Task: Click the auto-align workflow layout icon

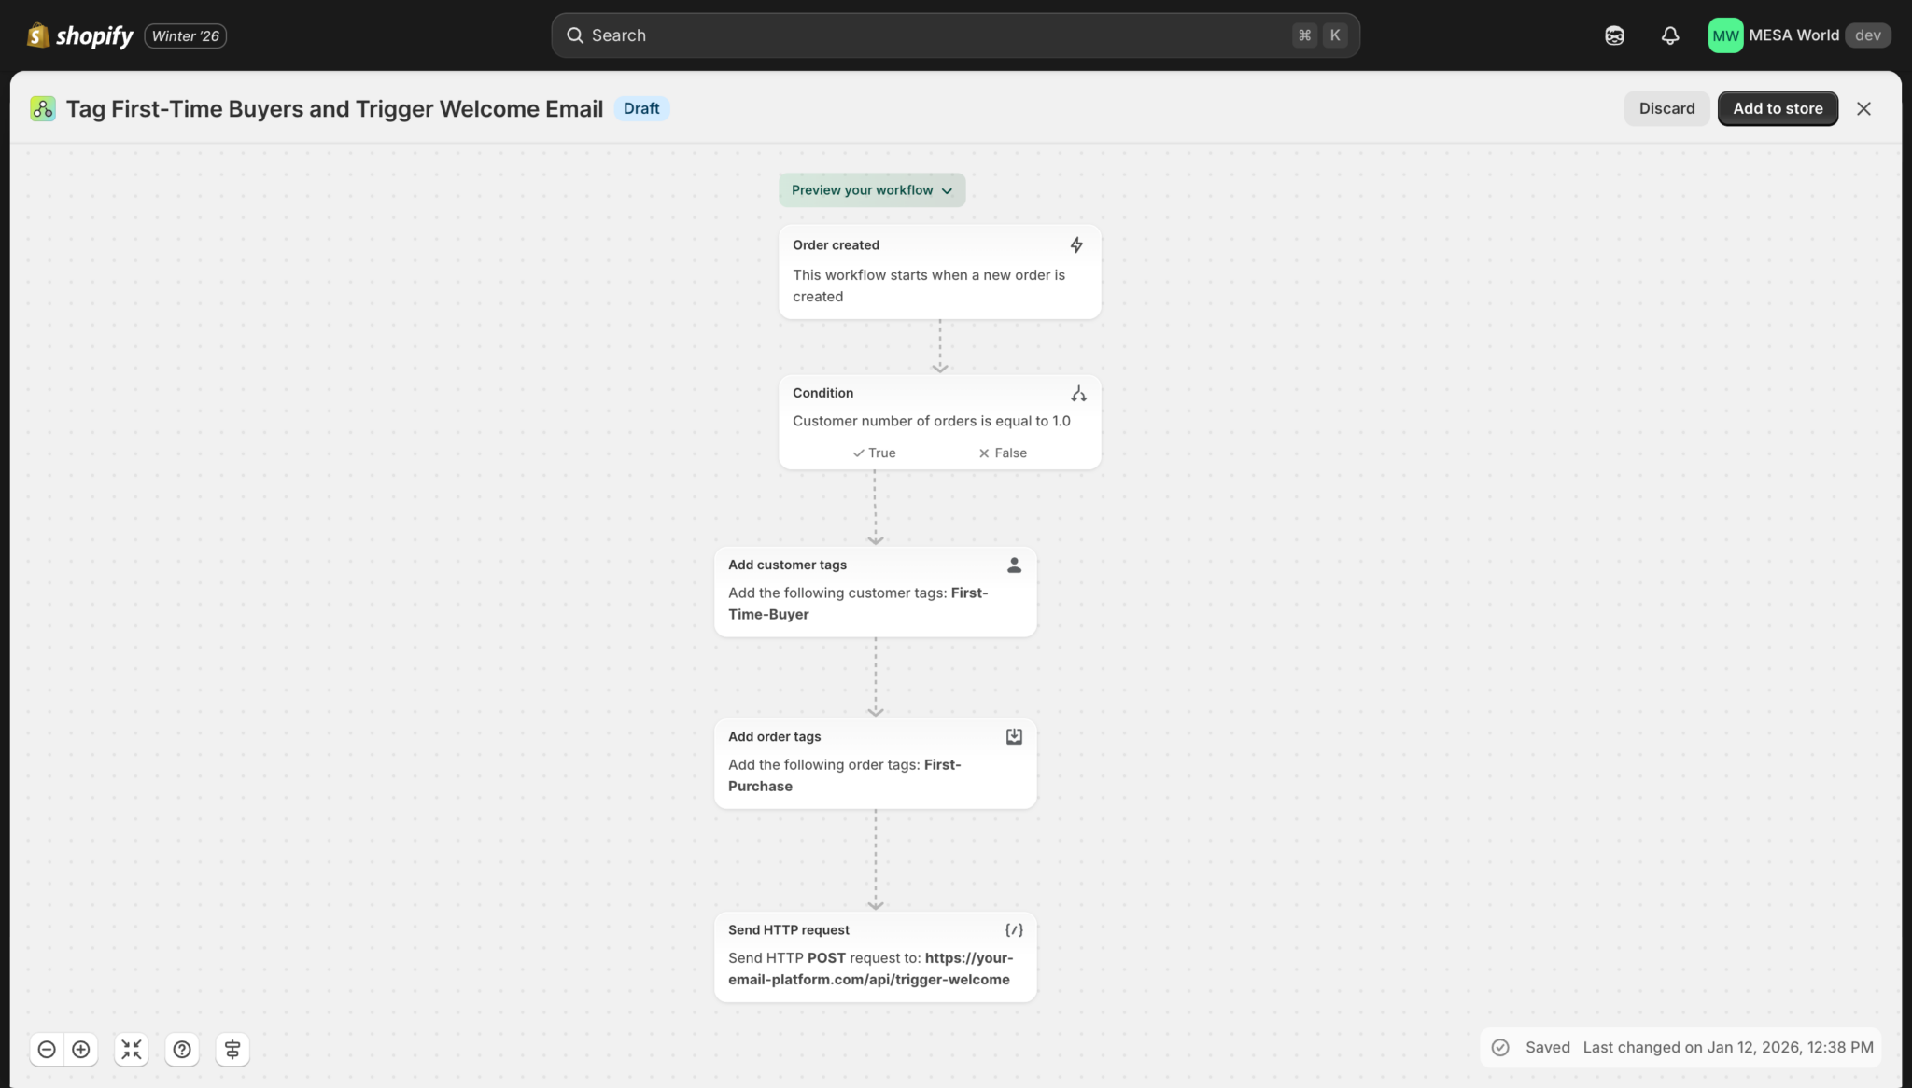Action: click(x=232, y=1050)
